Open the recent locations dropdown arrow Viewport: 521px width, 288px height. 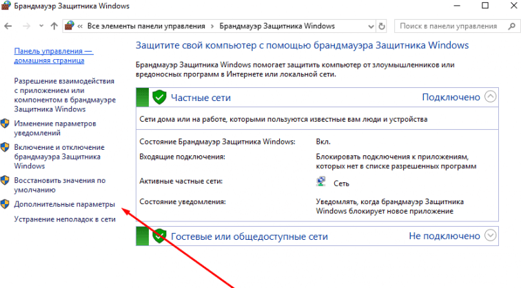pyautogui.click(x=41, y=26)
